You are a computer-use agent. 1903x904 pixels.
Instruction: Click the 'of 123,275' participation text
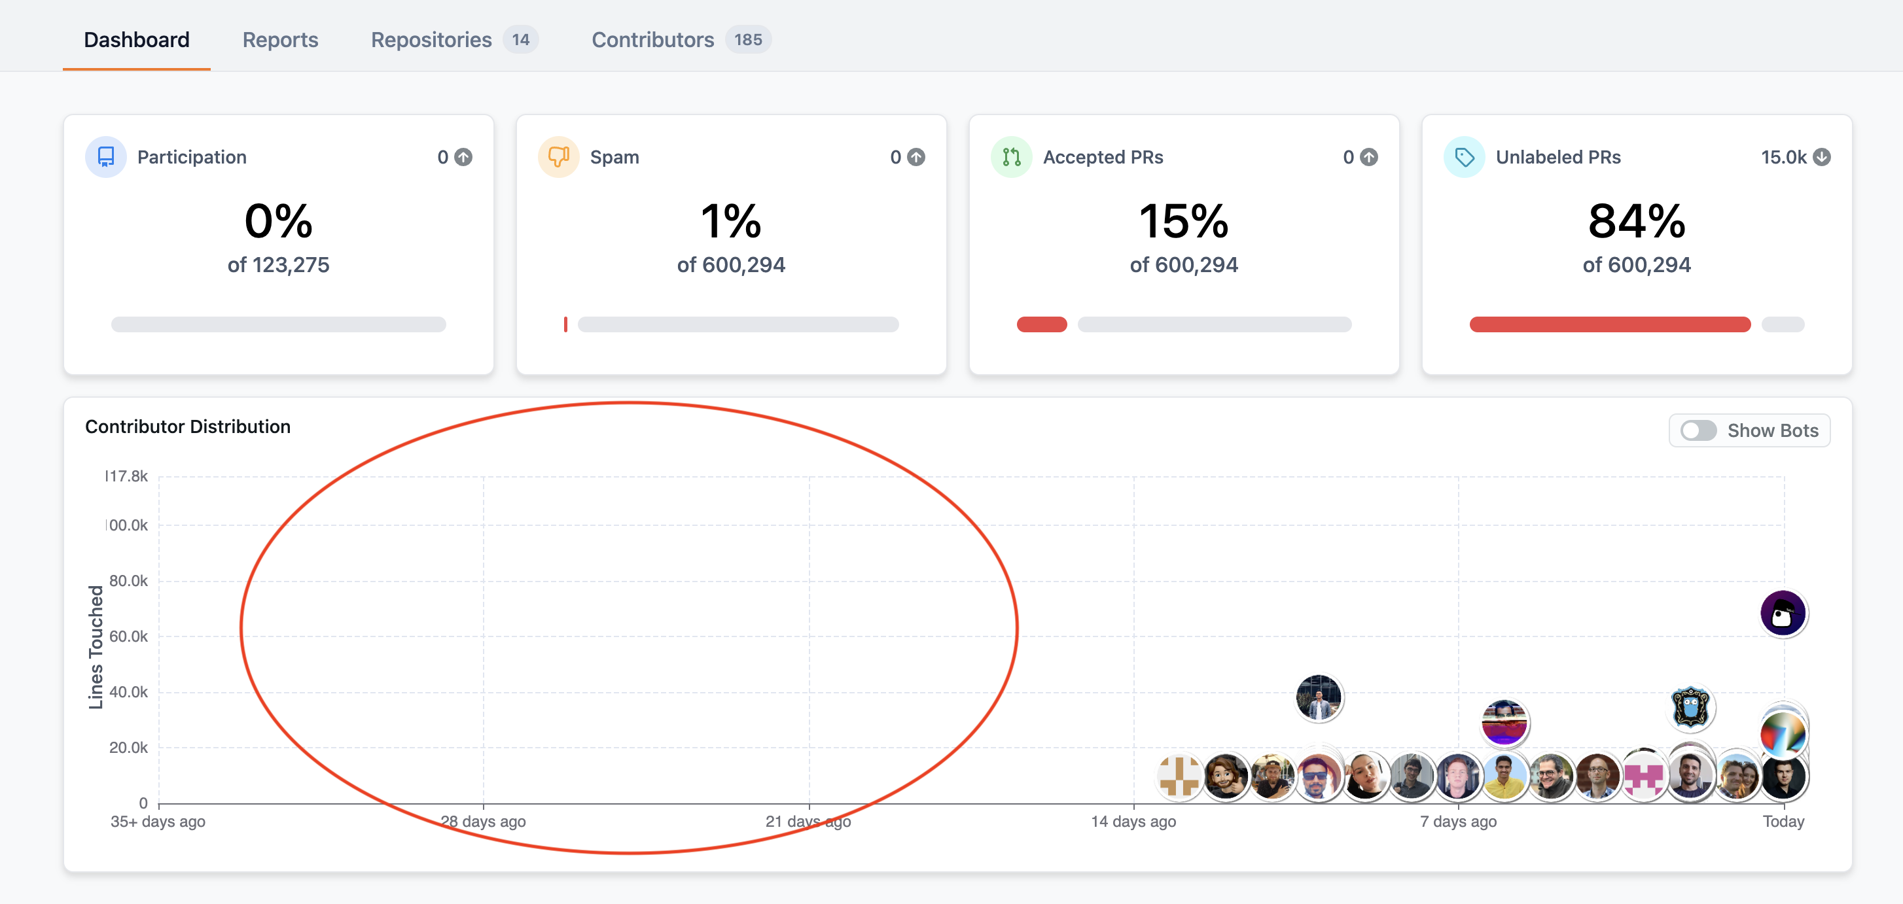(279, 264)
